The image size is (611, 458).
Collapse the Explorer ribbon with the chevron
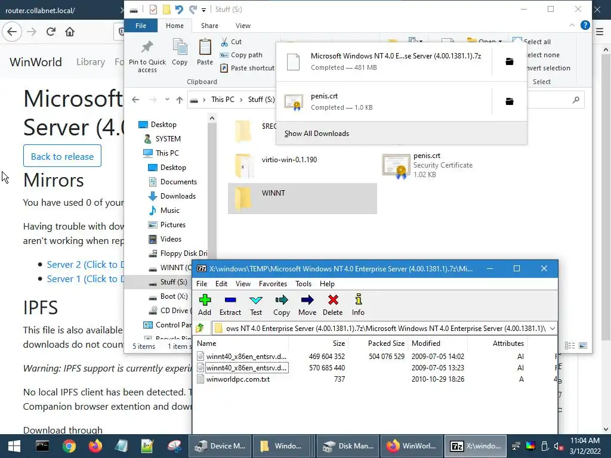pos(572,25)
